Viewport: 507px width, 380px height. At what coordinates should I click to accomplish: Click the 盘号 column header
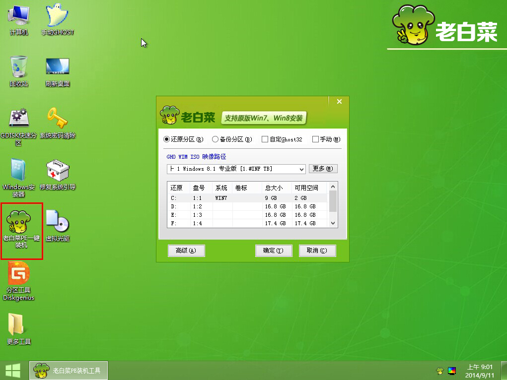pos(201,188)
